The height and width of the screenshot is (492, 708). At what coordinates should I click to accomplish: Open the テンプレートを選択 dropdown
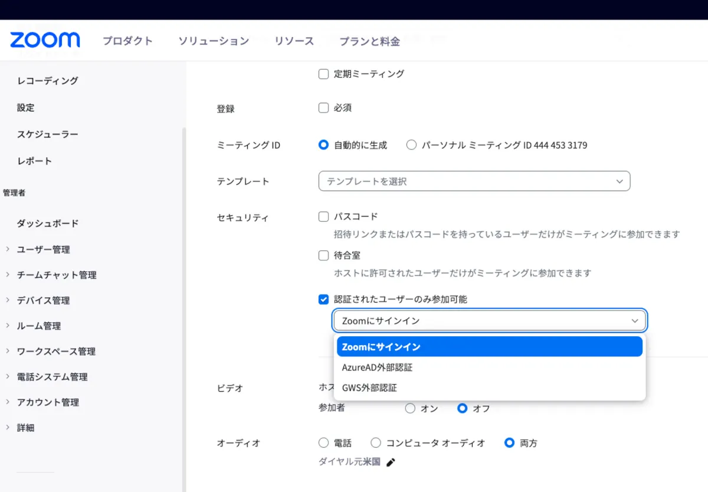point(474,181)
